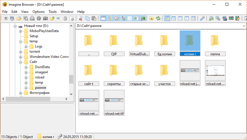Open options via the wrench icon
The width and height of the screenshot is (247, 140).
[202, 18]
